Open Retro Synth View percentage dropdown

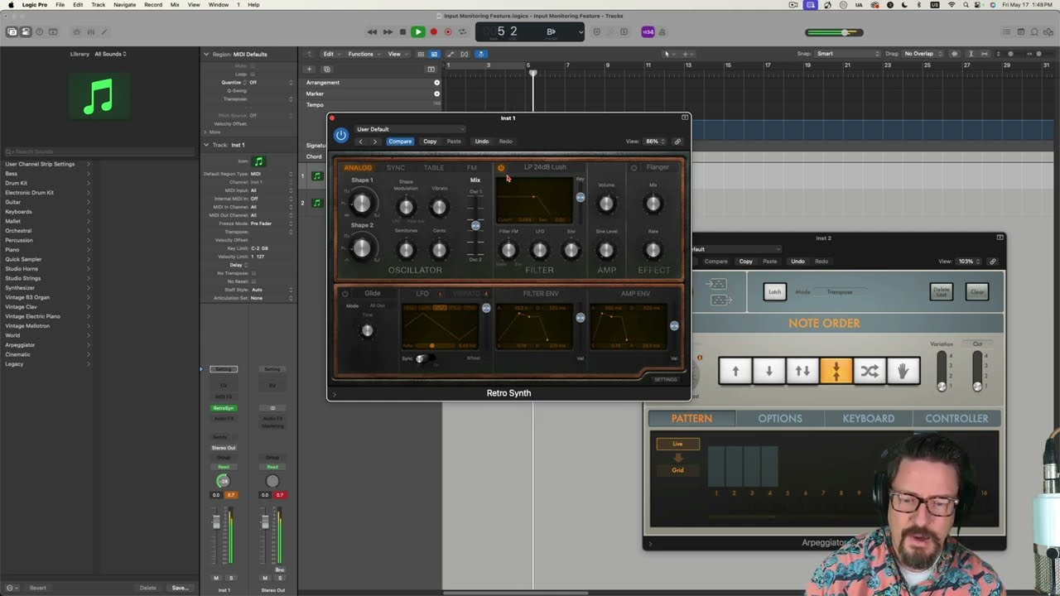point(656,142)
